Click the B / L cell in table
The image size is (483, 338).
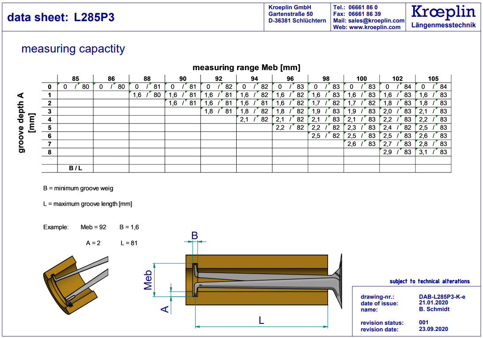pos(75,168)
